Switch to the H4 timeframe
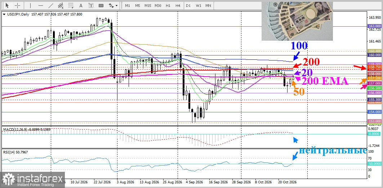 [178, 5]
